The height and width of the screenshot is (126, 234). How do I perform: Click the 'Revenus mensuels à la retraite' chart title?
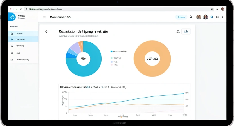click(93, 87)
